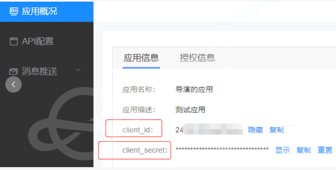Copy the client_secret with 复制

(x=303, y=150)
